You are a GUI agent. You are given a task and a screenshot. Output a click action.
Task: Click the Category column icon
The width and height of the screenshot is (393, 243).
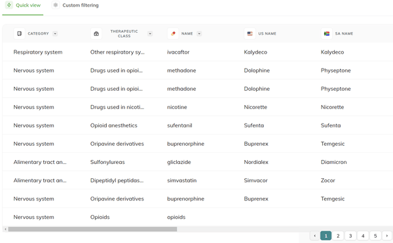coord(19,33)
